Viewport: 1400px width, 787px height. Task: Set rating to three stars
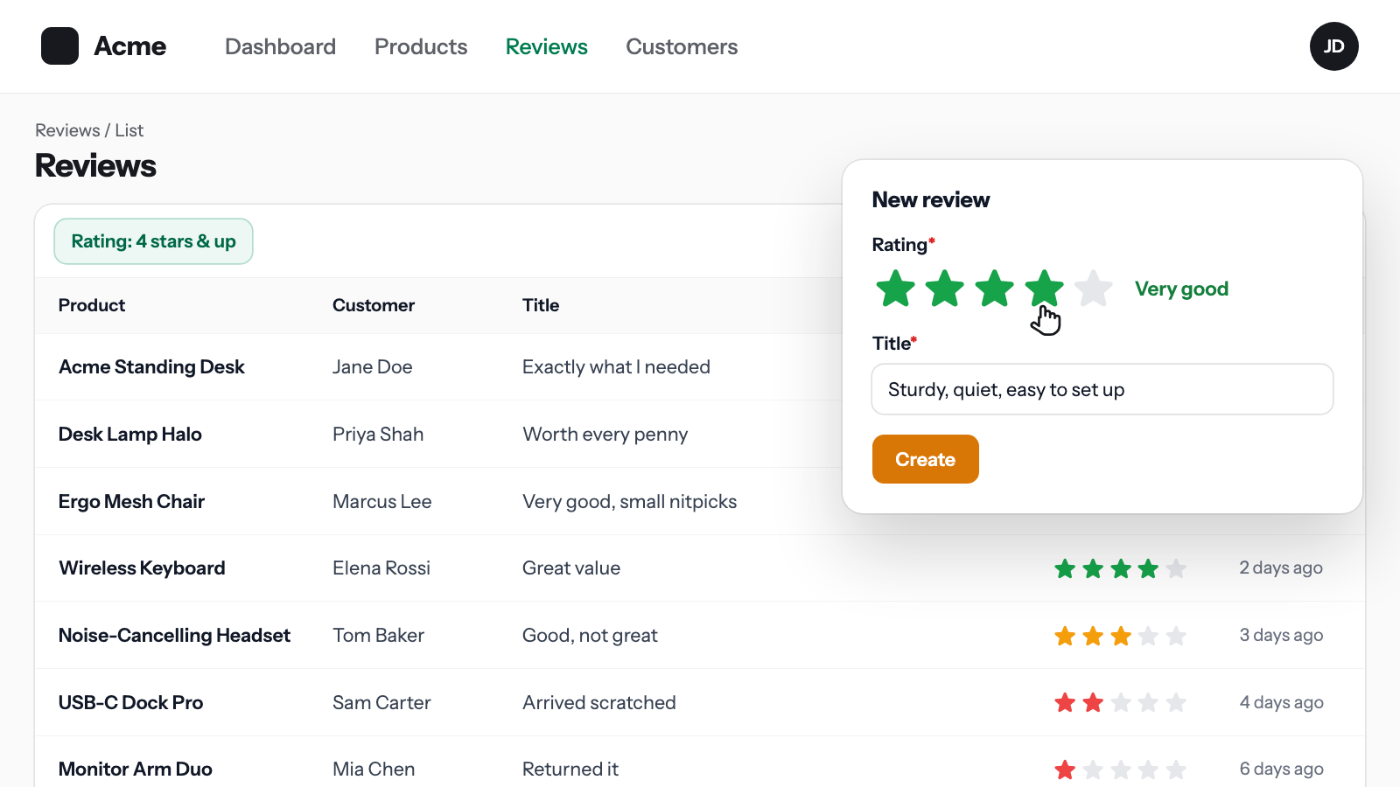coord(995,289)
